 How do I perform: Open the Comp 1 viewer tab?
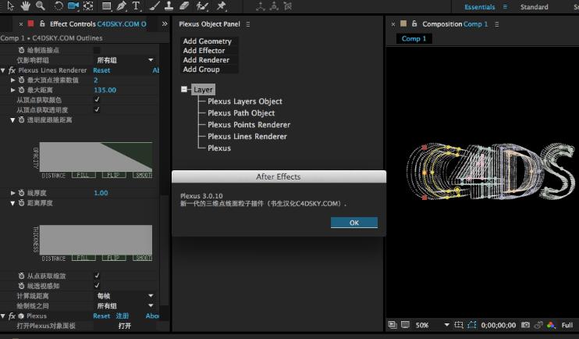tap(414, 38)
